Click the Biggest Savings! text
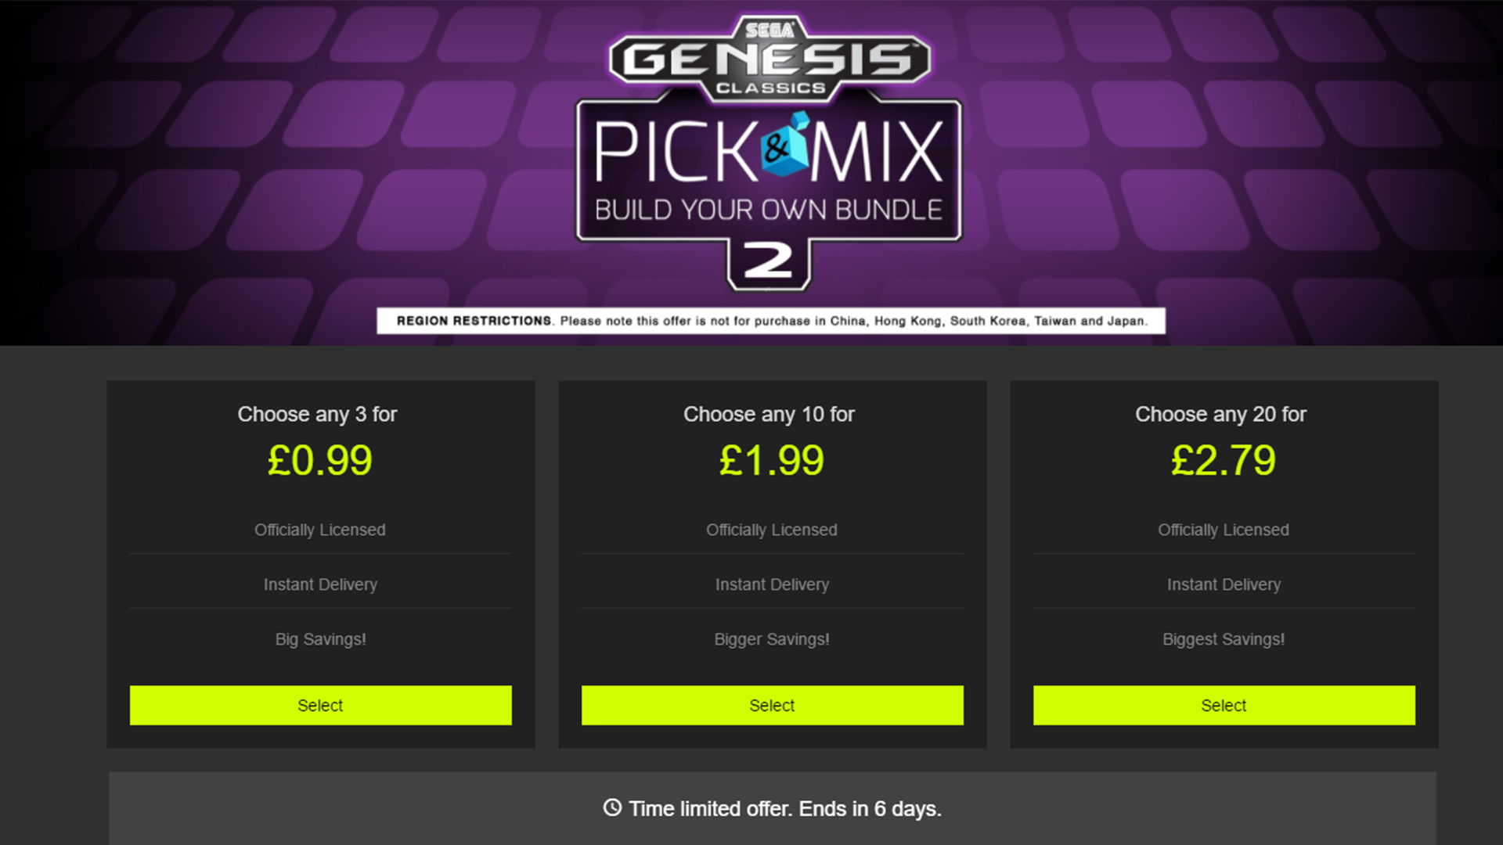This screenshot has width=1503, height=845. pyautogui.click(x=1224, y=639)
